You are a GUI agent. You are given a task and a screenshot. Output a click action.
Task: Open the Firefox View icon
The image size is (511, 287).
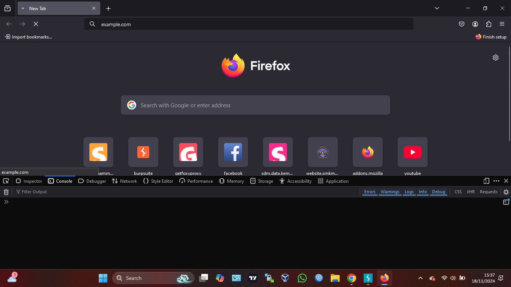[7, 8]
